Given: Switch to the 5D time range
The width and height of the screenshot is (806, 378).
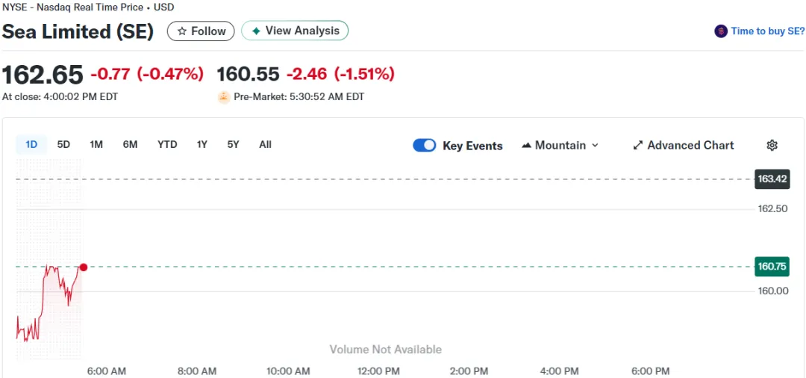Looking at the screenshot, I should tap(63, 144).
